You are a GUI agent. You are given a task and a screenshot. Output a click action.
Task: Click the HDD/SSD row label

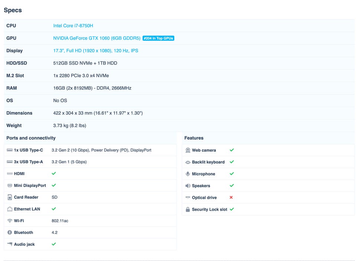(x=17, y=63)
